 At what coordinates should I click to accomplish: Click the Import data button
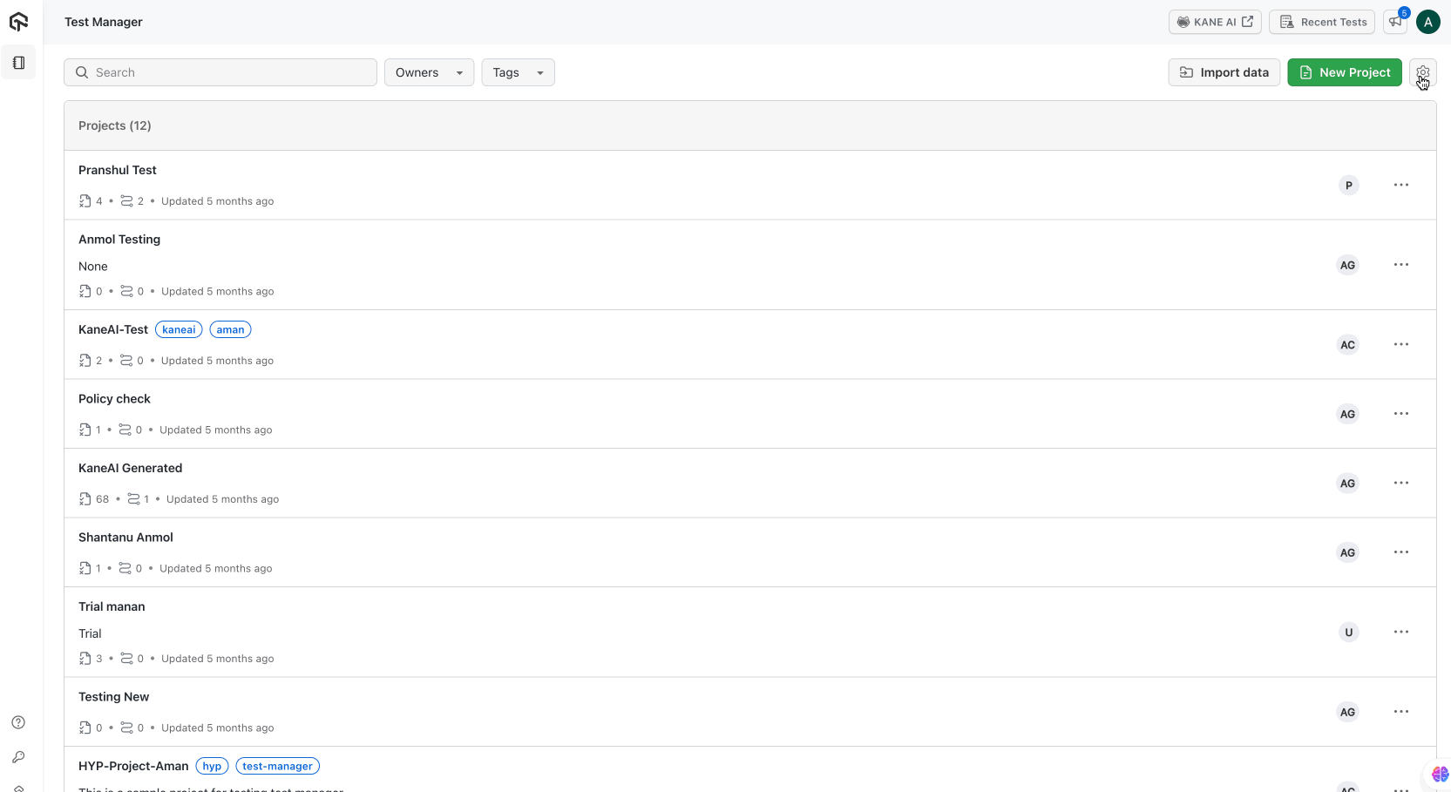[x=1224, y=72]
